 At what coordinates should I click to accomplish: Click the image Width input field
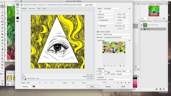pos(102,71)
